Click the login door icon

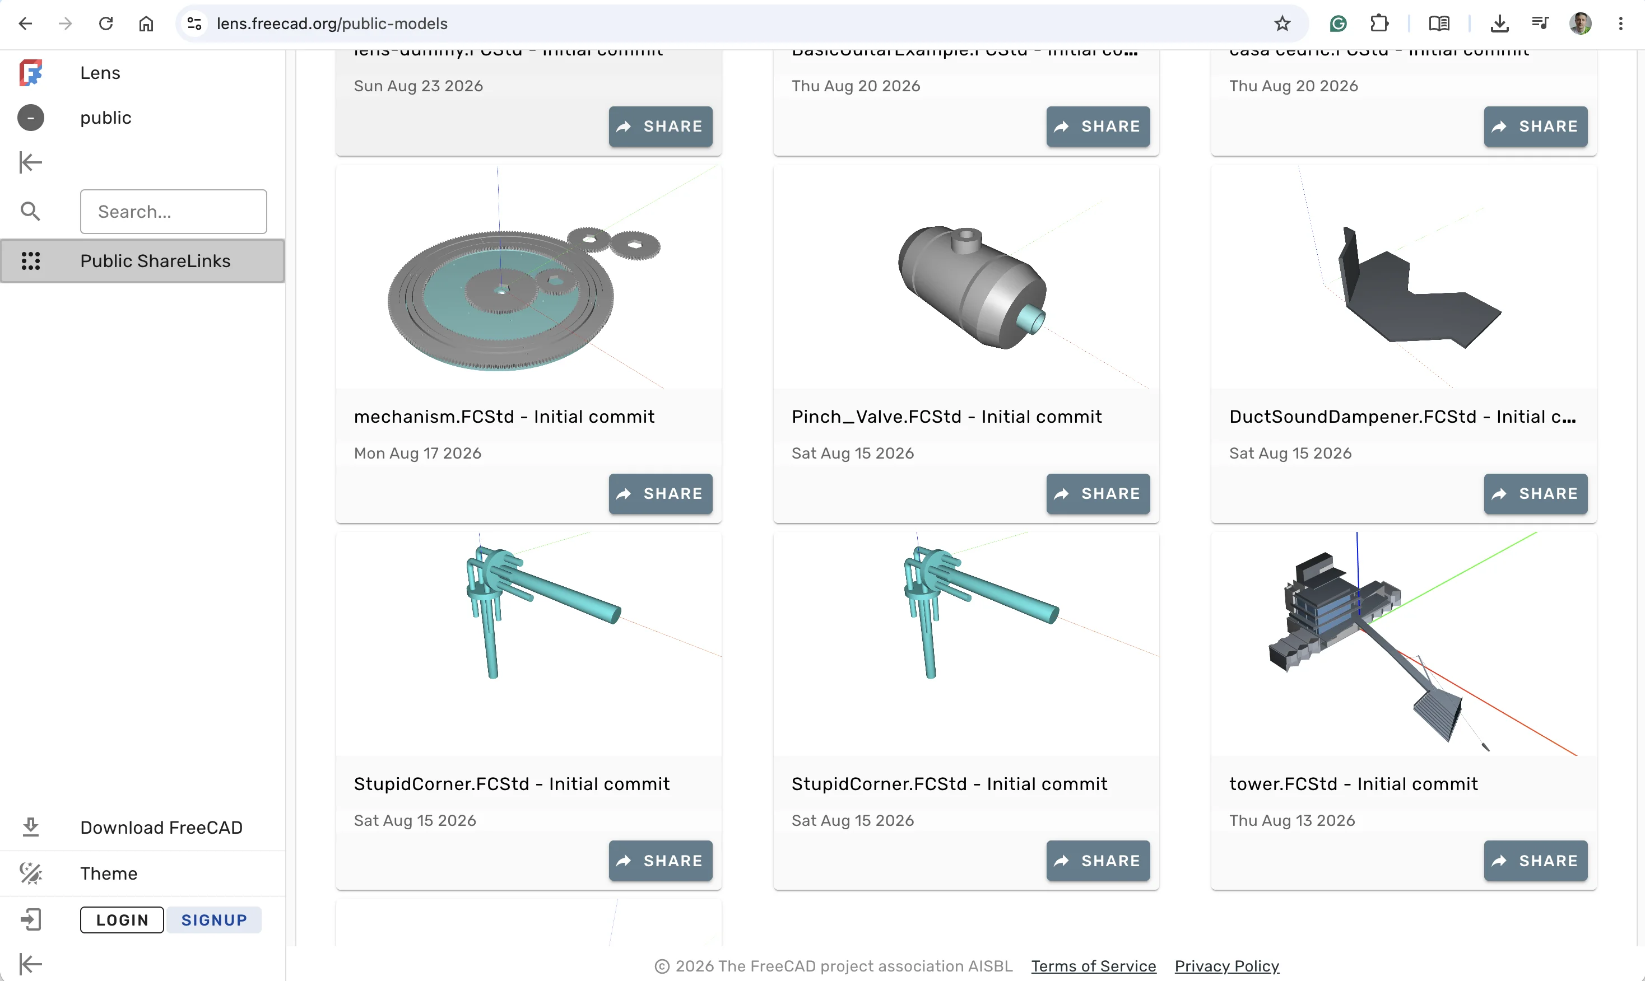30,919
